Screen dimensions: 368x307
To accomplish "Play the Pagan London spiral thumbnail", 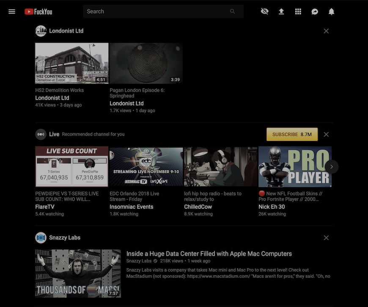I will [146, 63].
